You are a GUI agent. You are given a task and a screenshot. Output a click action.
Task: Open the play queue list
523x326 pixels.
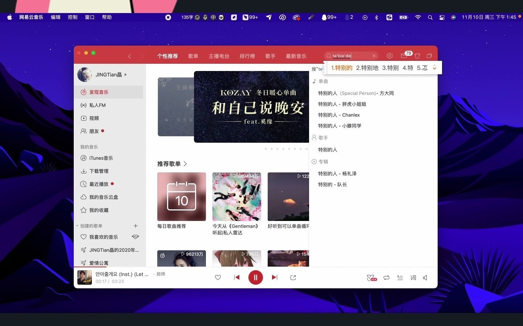click(400, 278)
